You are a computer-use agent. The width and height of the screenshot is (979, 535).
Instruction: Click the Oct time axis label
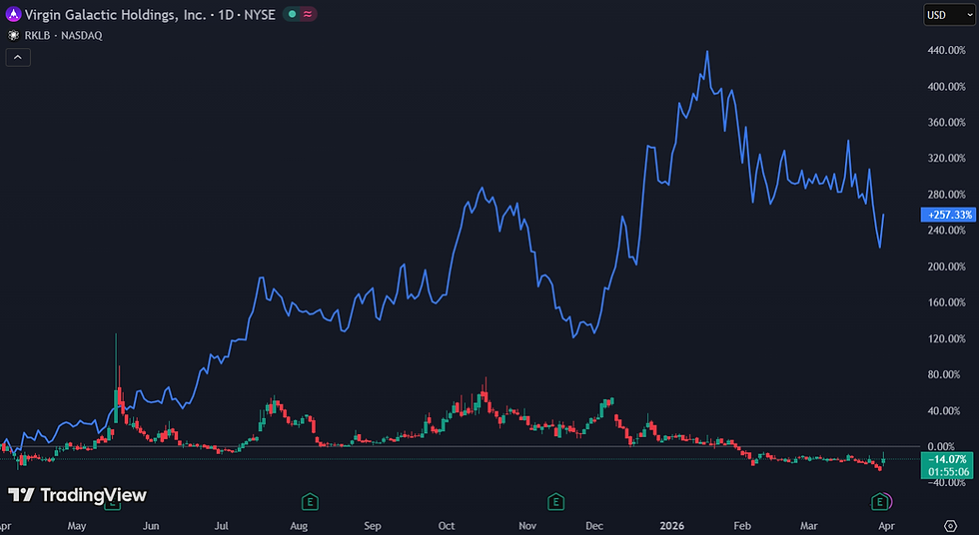pos(447,526)
